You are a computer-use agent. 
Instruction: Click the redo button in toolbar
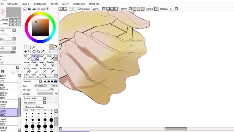tap(65, 9)
